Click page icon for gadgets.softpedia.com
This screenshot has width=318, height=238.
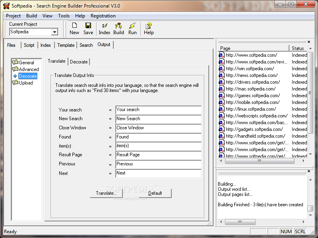pos(221,129)
